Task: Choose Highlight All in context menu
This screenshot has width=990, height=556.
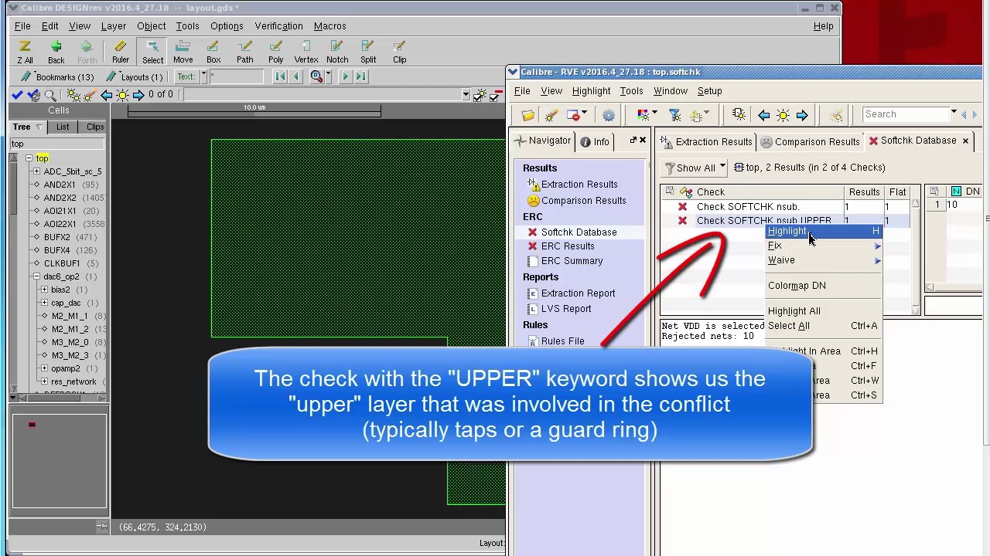Action: [x=824, y=311]
